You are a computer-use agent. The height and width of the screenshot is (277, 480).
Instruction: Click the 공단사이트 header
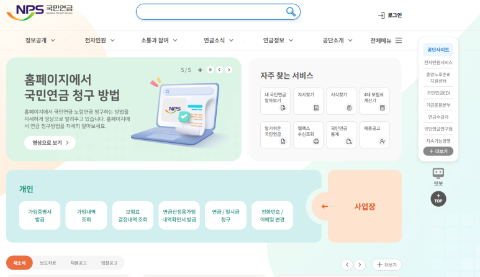click(438, 50)
